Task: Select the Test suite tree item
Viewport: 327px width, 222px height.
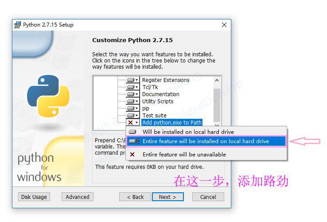Action: coord(154,116)
